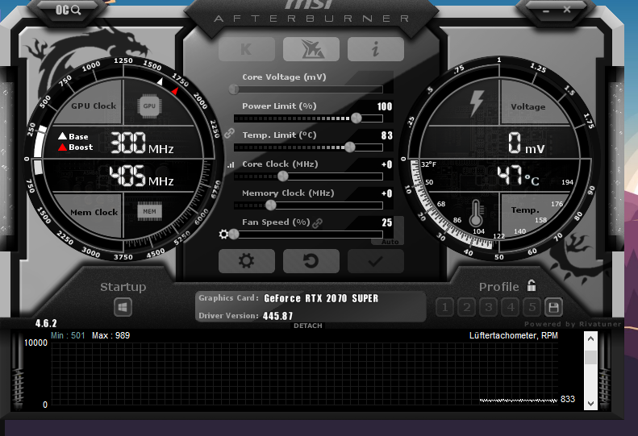Toggle the fan speed Auto button
The height and width of the screenshot is (436, 638).
tap(390, 242)
